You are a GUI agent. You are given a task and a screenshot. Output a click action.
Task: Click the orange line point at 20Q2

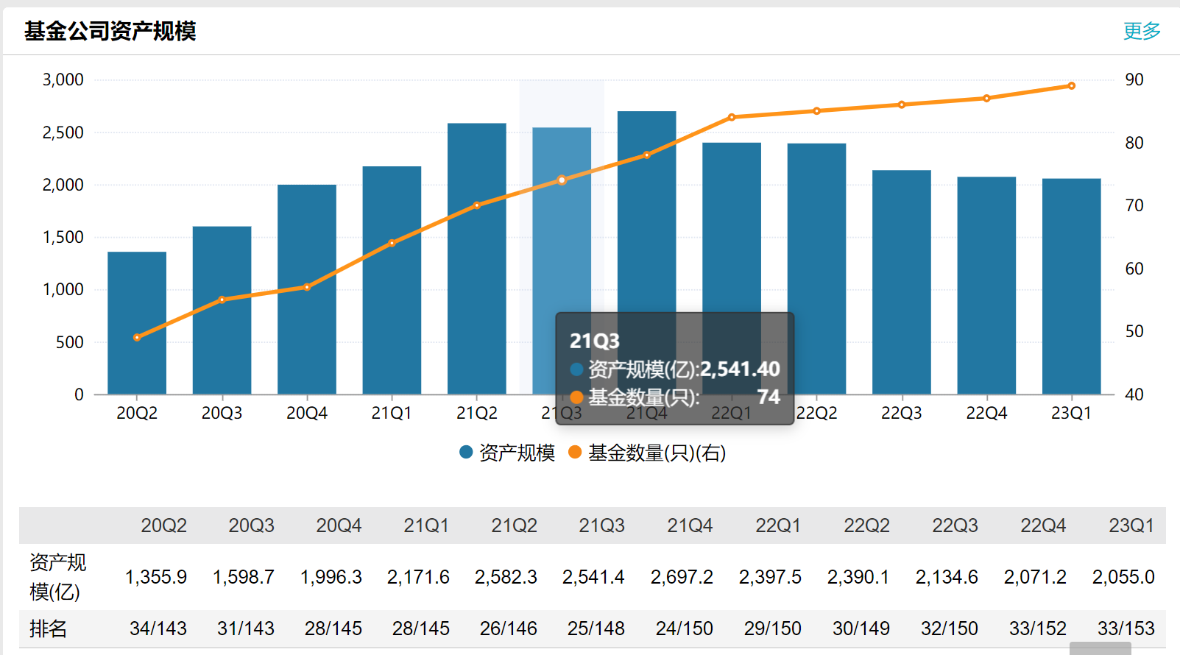(137, 338)
